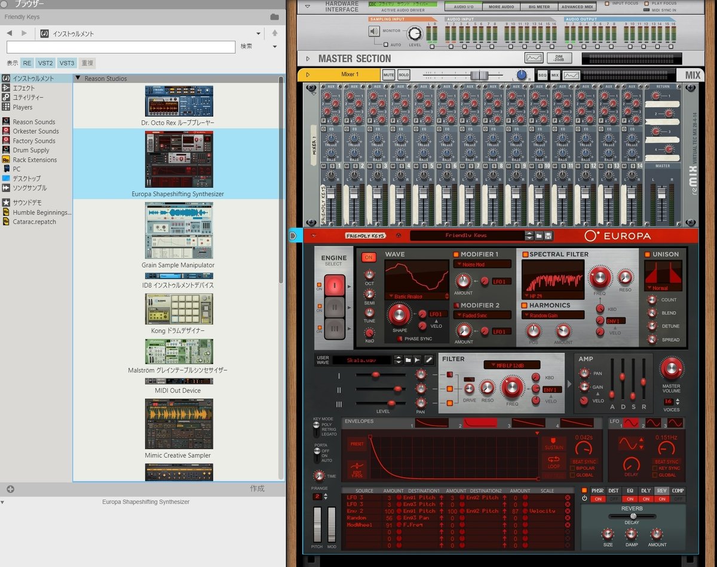
Task: Toggle Spectral Filter enable LED
Action: tap(525, 254)
